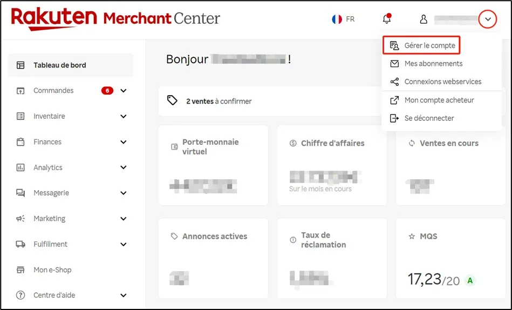The height and width of the screenshot is (310, 512).
Task: Click the envelope icon for Mes abonnements
Action: point(394,63)
